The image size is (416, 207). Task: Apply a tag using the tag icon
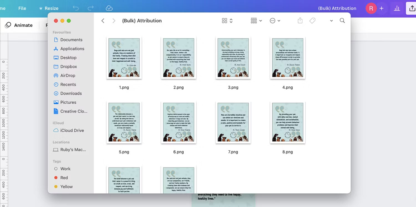[312, 20]
